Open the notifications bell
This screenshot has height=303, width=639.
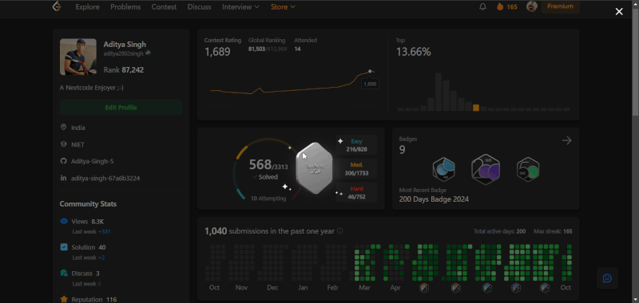[483, 7]
